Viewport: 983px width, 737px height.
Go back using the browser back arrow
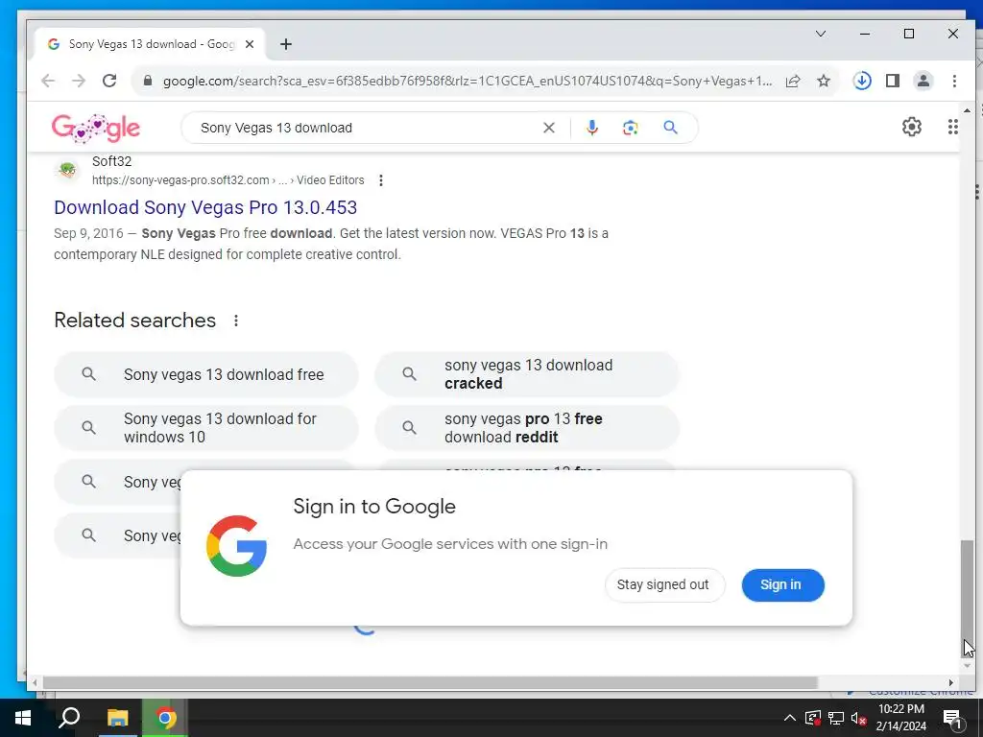48,81
